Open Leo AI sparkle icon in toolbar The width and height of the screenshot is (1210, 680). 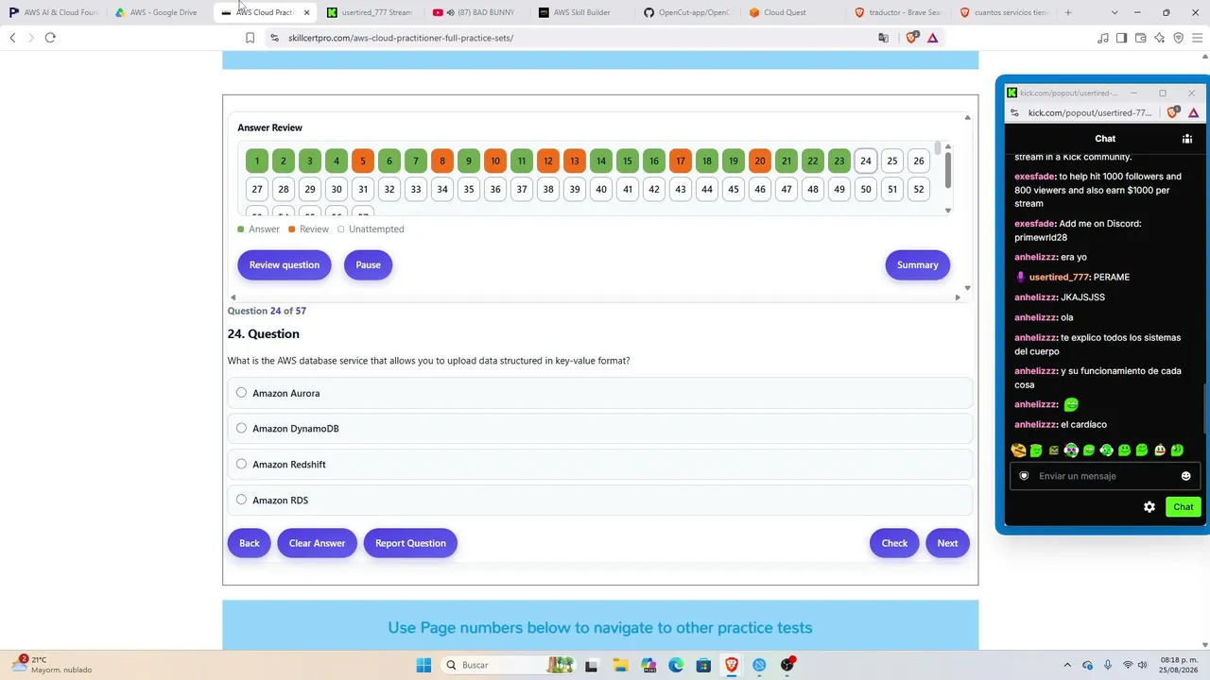pos(1159,38)
